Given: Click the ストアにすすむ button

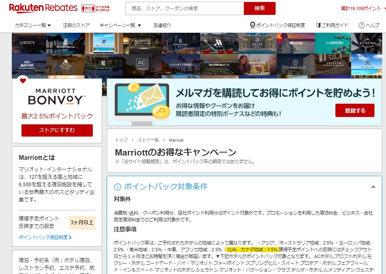Looking at the screenshot, I should (x=57, y=130).
